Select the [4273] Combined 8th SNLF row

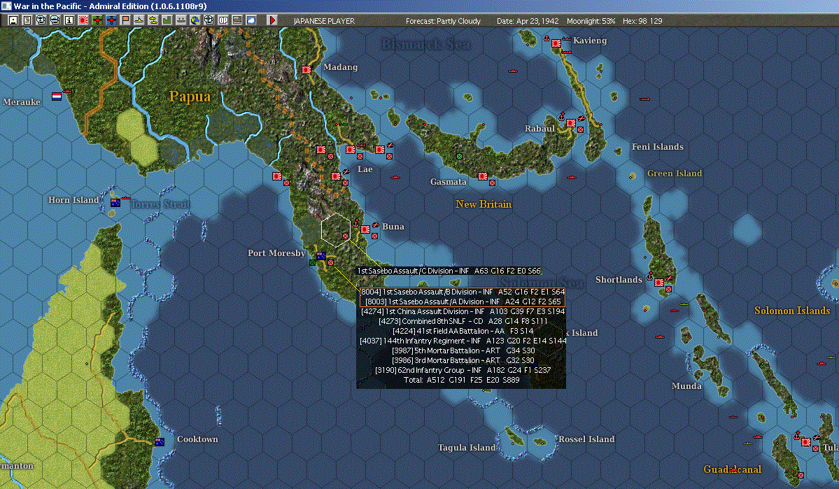pyautogui.click(x=463, y=321)
